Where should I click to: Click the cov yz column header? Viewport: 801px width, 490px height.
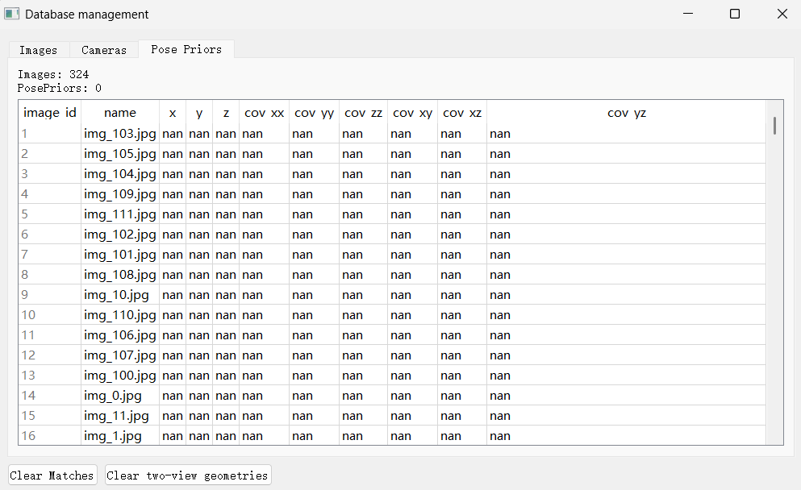pos(626,113)
